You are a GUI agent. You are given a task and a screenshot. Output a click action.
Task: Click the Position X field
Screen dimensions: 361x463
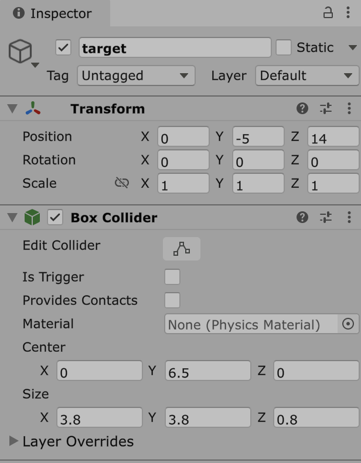[183, 136]
